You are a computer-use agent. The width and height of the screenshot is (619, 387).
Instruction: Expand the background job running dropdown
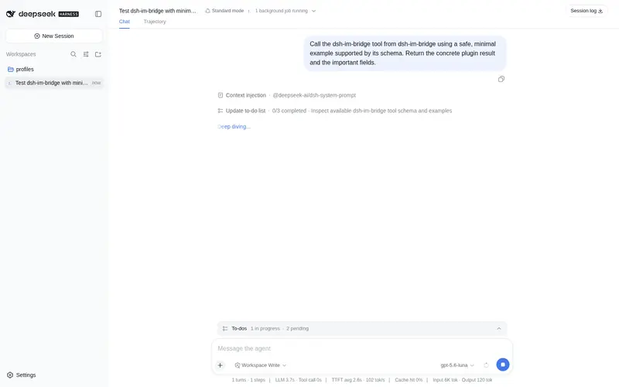tap(286, 11)
